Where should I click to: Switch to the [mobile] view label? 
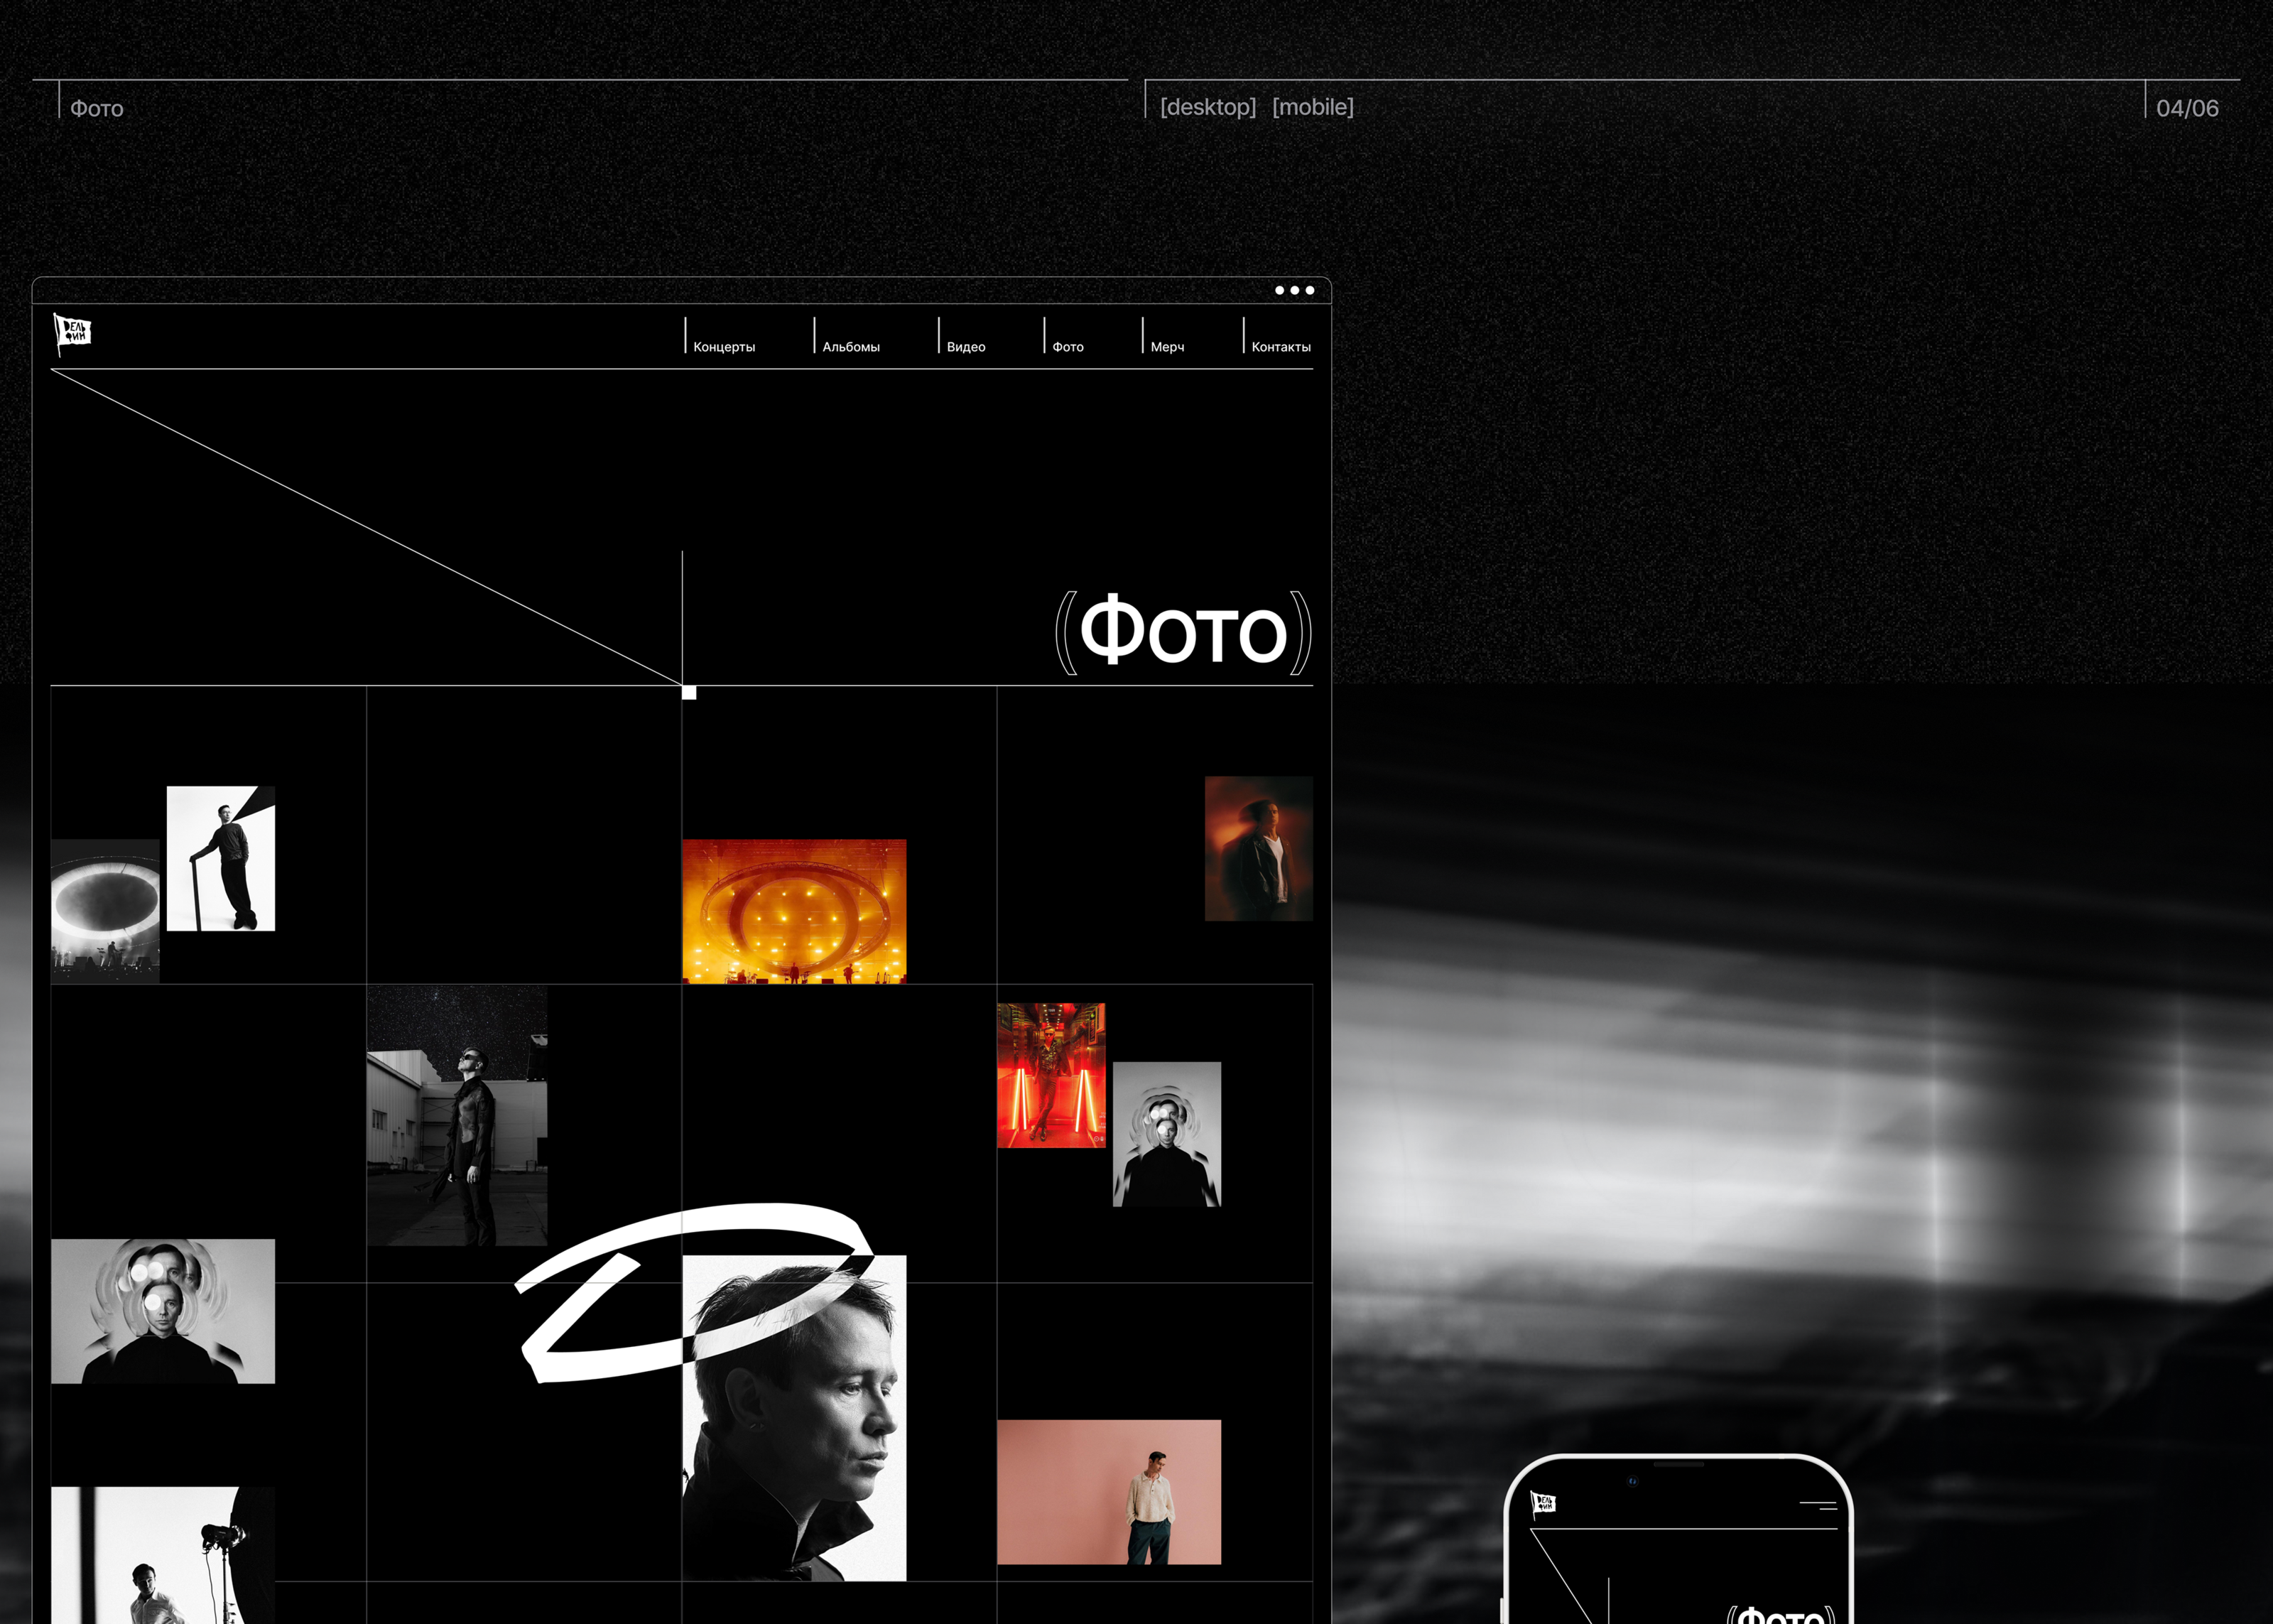coord(1313,107)
